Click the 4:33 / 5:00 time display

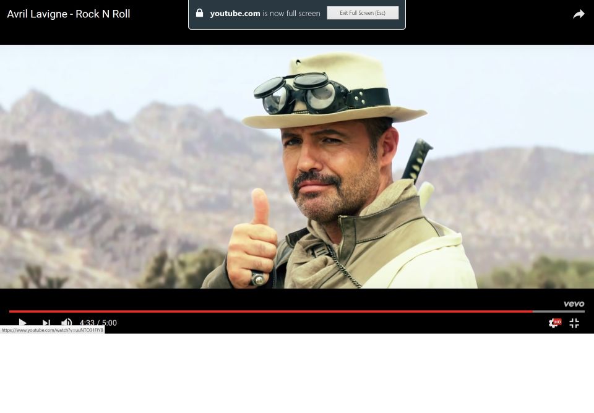(x=98, y=323)
